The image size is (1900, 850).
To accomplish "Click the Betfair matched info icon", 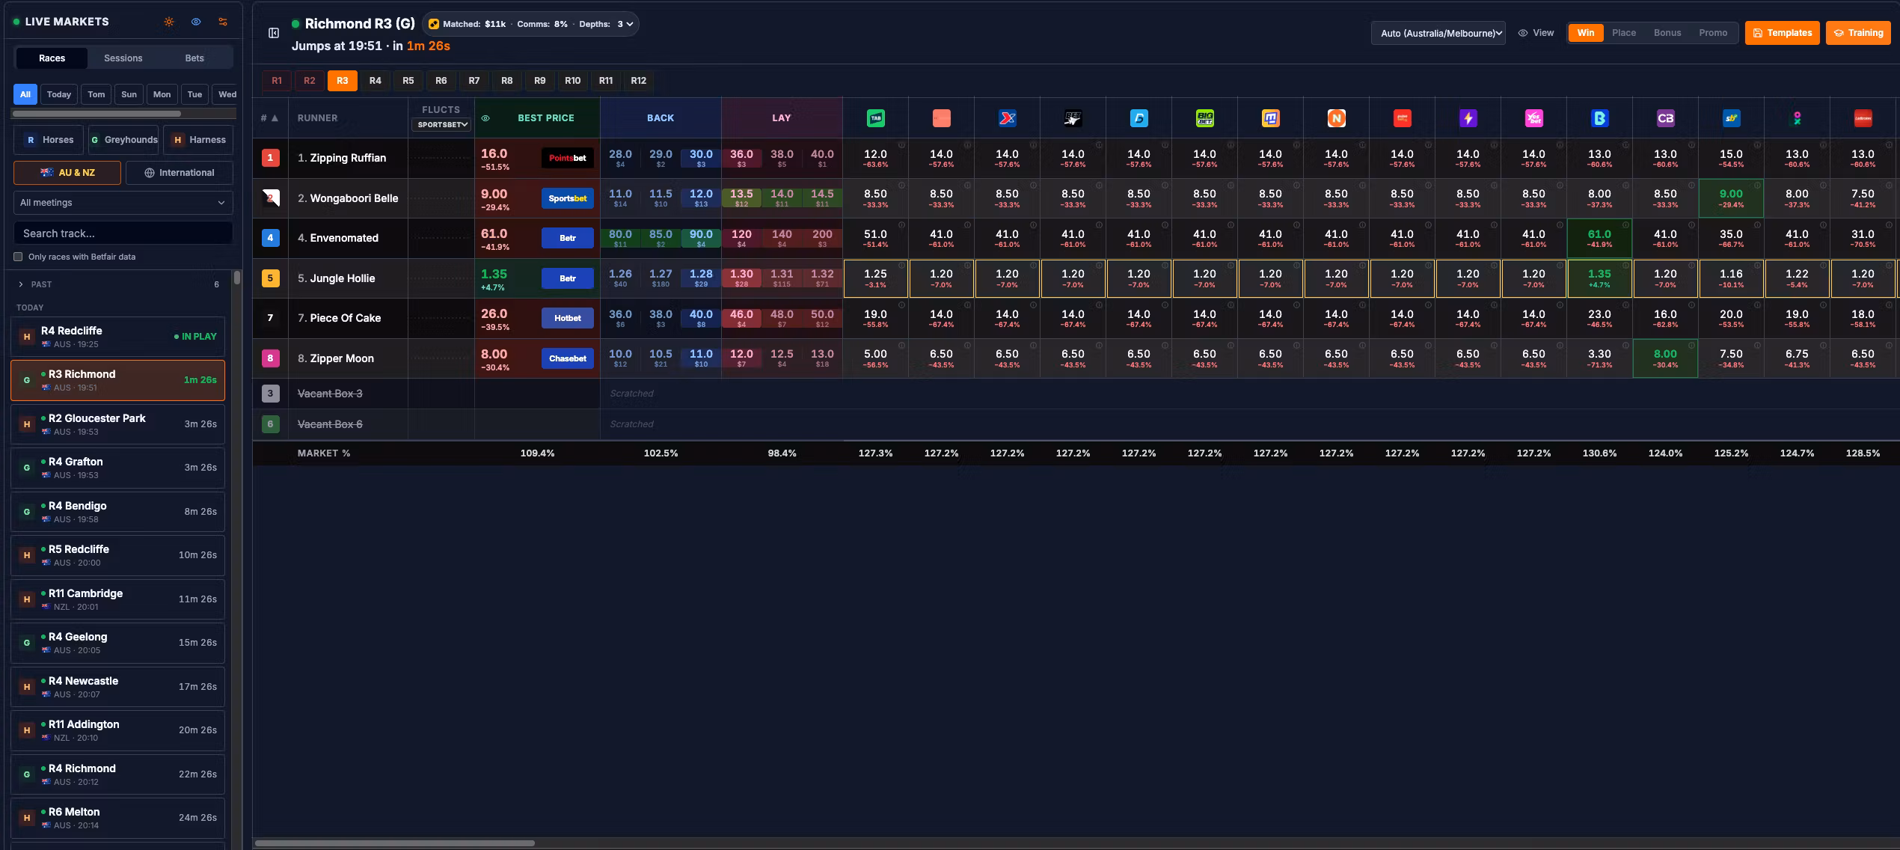I will point(433,24).
